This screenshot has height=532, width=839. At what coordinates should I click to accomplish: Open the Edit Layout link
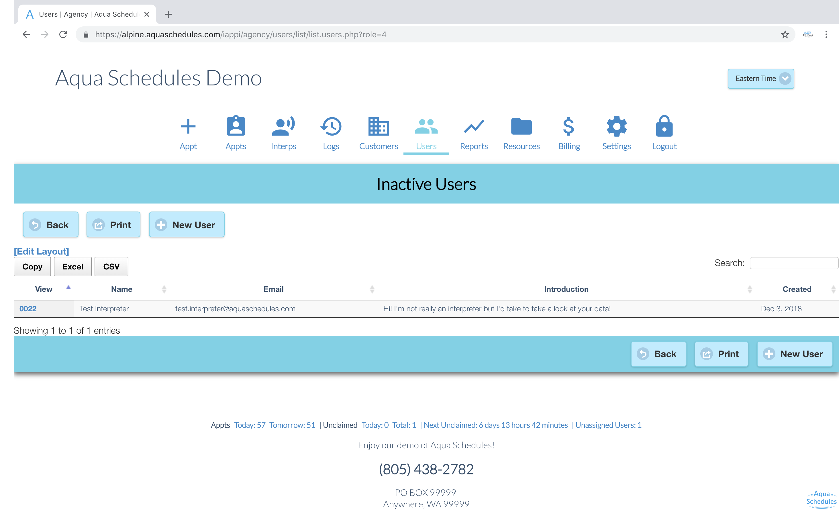(42, 251)
